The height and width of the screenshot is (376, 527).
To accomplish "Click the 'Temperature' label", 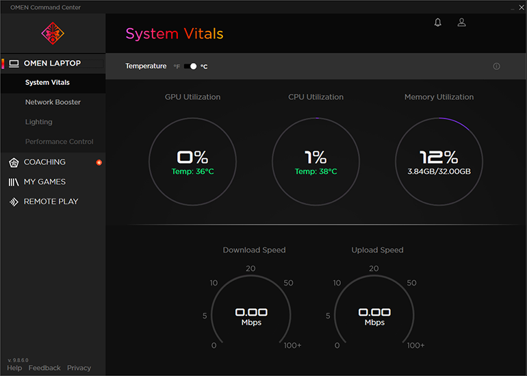I will pyautogui.click(x=146, y=66).
